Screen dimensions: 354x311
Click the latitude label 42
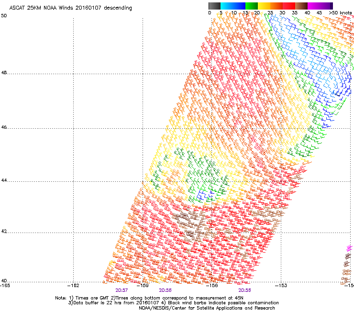[4, 232]
